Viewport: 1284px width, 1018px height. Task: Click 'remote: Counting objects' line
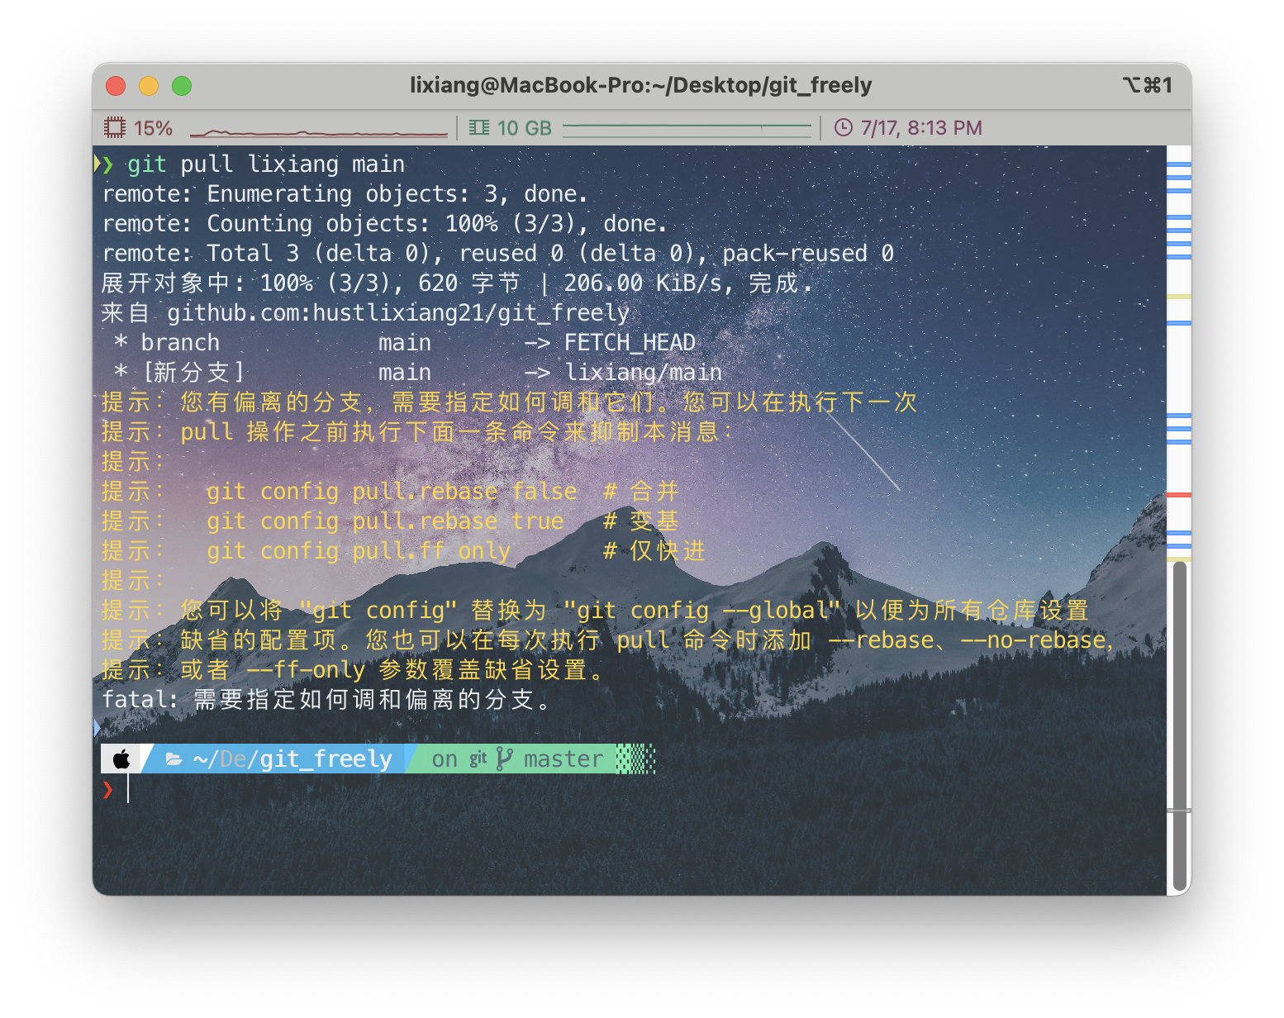tap(384, 223)
